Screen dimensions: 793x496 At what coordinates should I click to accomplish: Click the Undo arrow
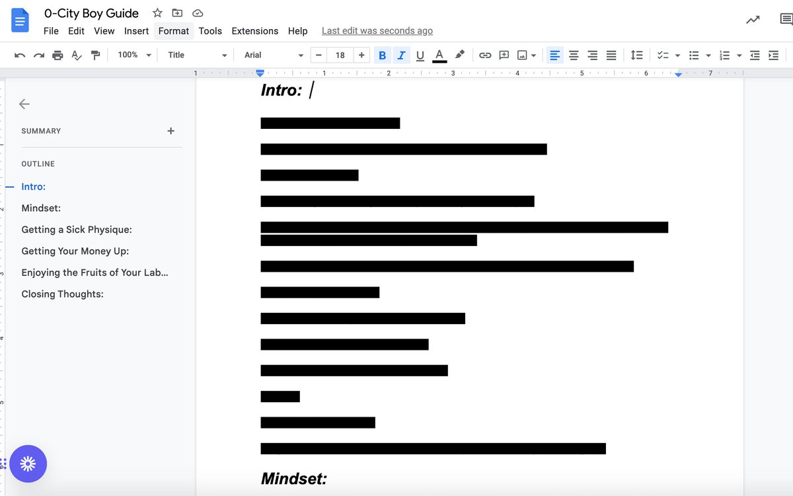click(x=20, y=55)
